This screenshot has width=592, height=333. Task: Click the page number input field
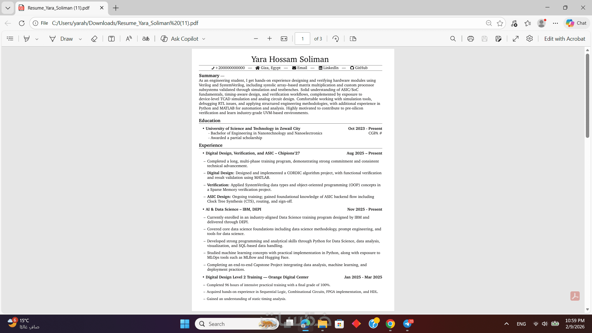[302, 39]
